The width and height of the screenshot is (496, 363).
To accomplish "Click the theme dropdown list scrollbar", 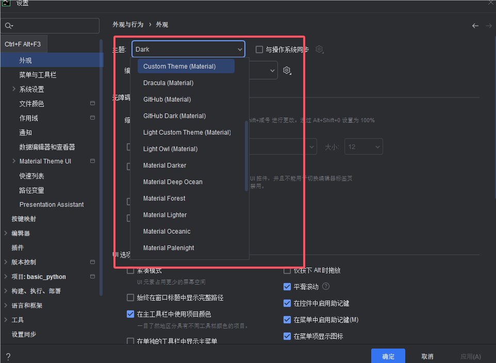I will click(x=246, y=156).
